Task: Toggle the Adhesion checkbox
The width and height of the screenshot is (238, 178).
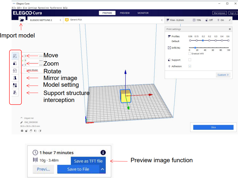Action: click(x=190, y=66)
